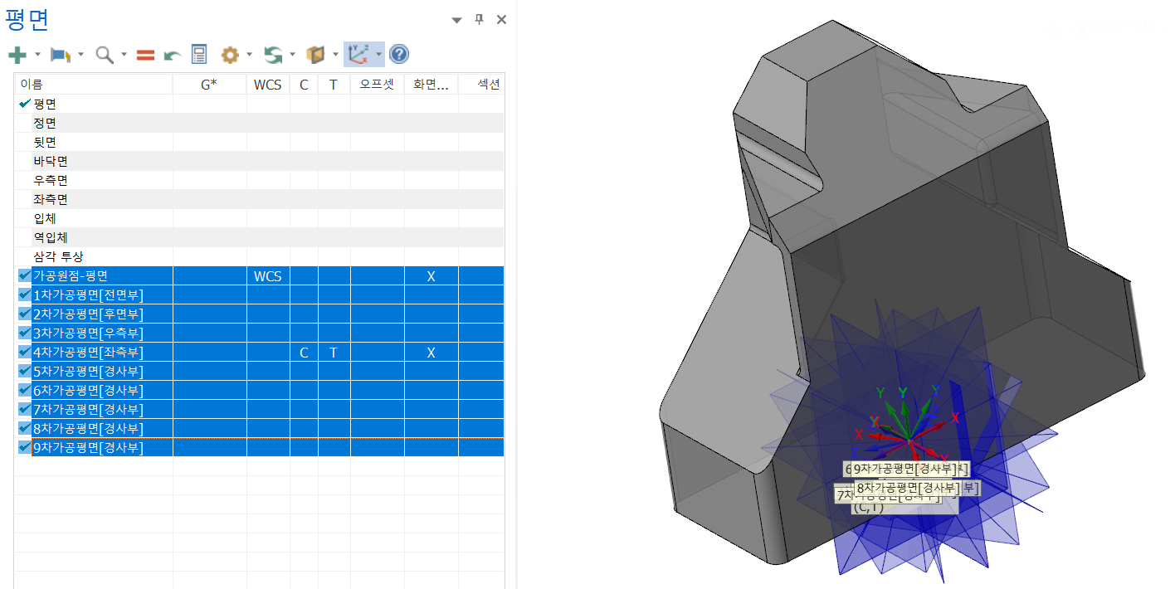1175x589 pixels.
Task: Click the magnifier find-plane icon
Action: [105, 55]
